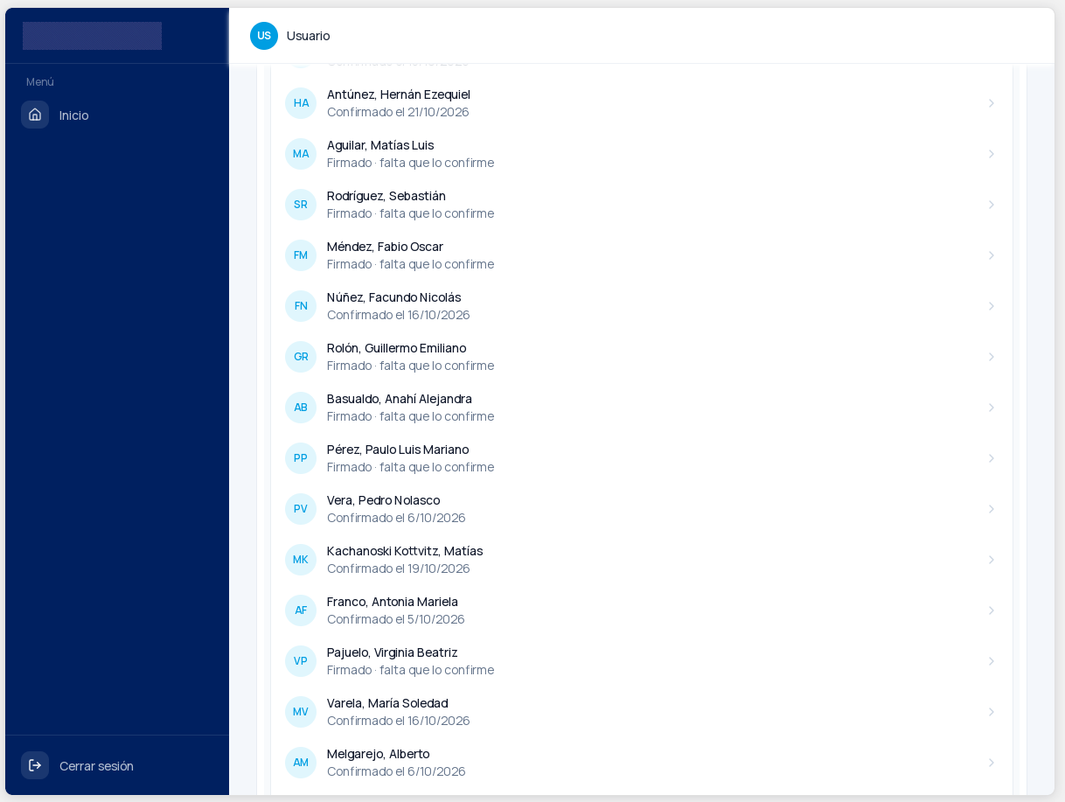Select the name Melgarejo, Alberto
Screen dimensions: 1065x802
click(379, 754)
